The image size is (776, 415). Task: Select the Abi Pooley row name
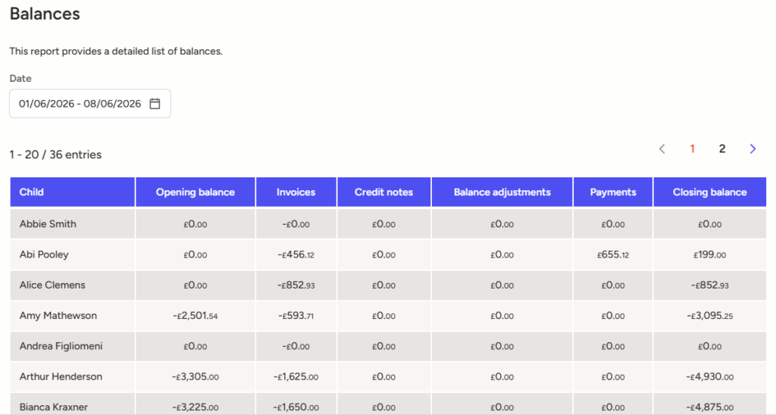[x=44, y=254]
